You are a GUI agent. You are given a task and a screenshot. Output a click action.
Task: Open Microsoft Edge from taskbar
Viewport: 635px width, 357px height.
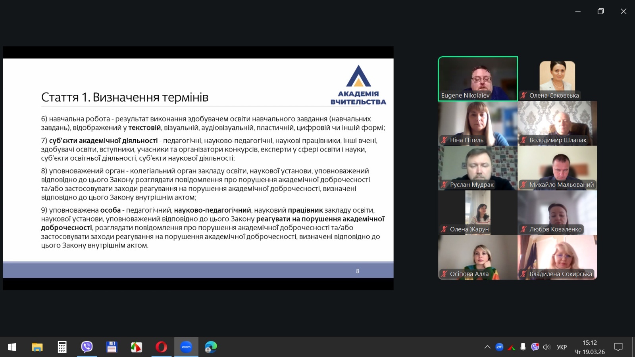pyautogui.click(x=211, y=347)
